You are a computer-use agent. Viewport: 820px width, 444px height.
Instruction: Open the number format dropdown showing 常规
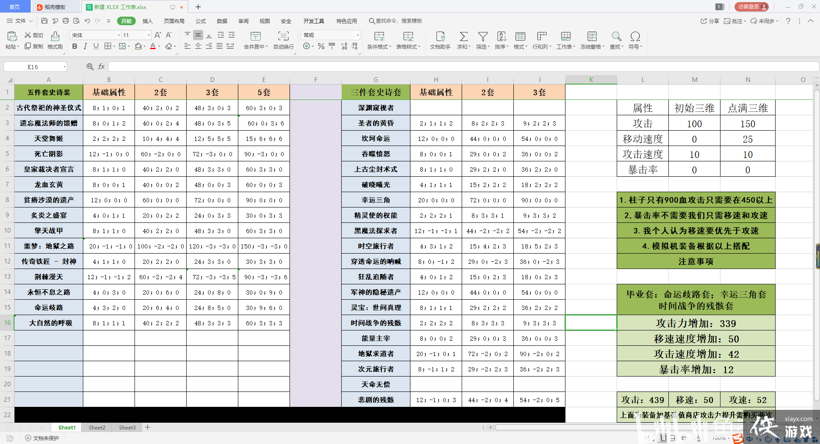[x=357, y=35]
